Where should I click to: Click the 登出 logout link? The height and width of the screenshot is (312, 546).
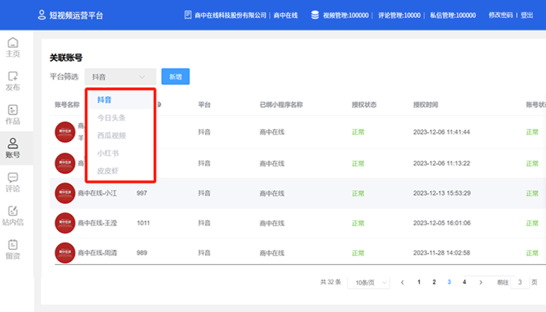pos(527,15)
